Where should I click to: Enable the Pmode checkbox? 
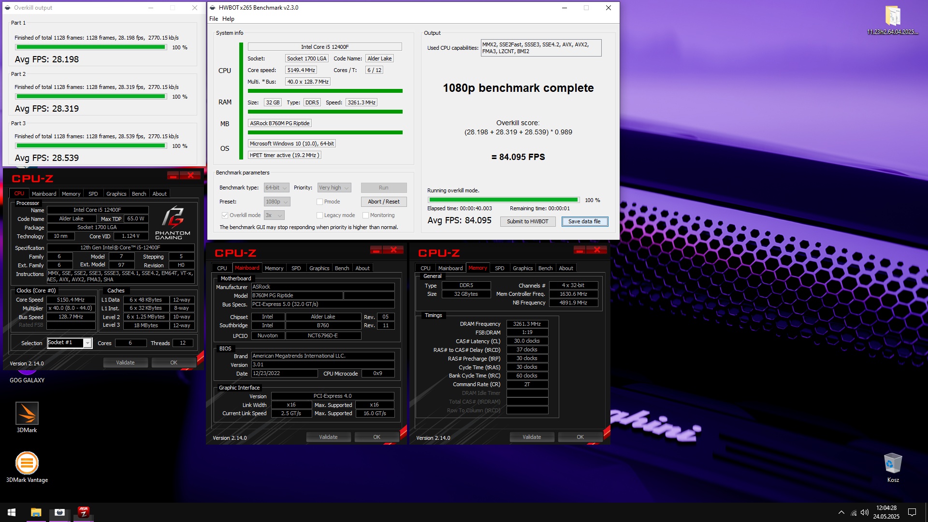point(319,202)
